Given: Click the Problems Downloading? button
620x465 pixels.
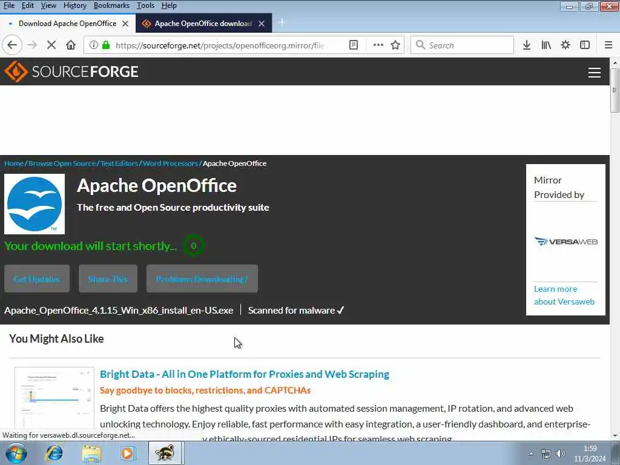Looking at the screenshot, I should click(202, 279).
